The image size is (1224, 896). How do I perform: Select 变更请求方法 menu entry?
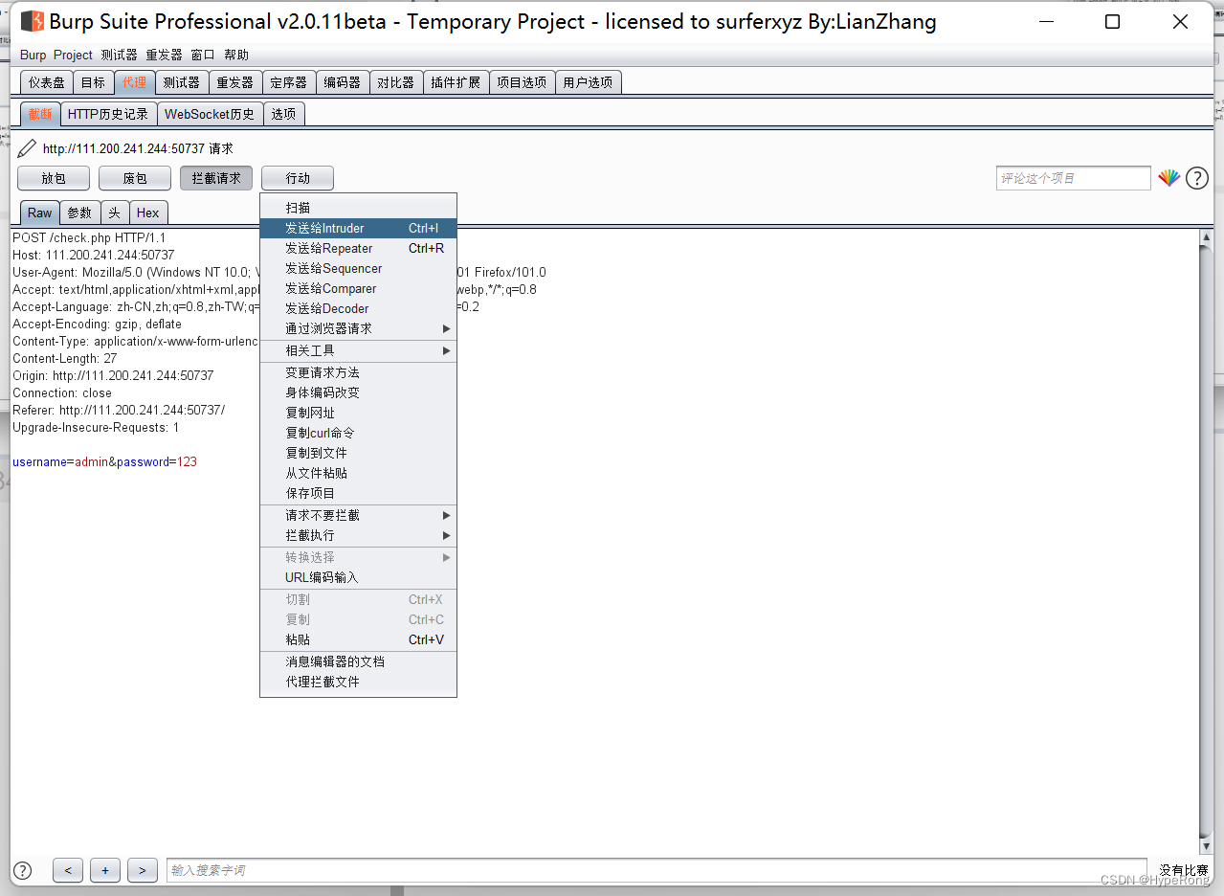358,372
